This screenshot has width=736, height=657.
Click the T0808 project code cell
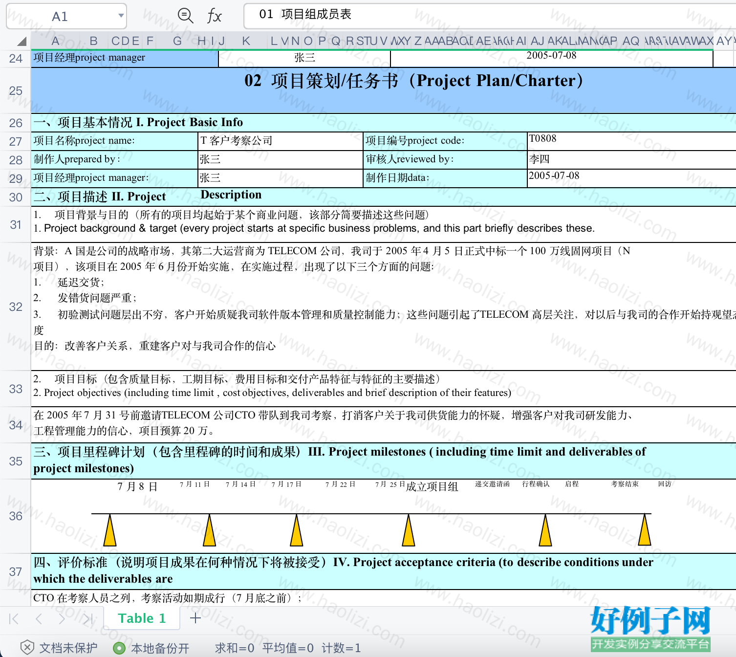pos(631,141)
